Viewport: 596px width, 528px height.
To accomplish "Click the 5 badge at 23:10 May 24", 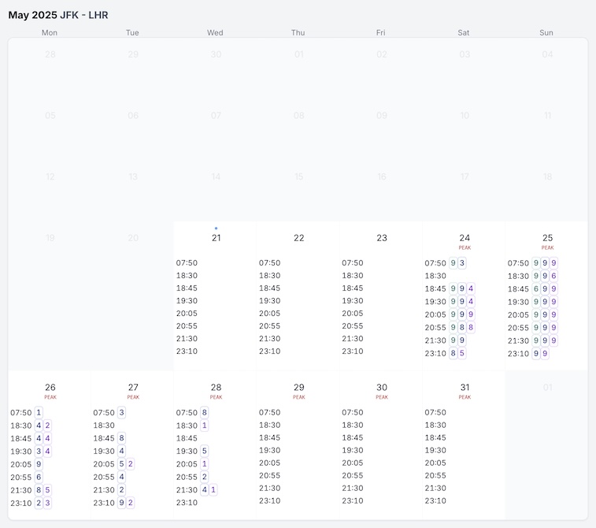I will click(462, 353).
